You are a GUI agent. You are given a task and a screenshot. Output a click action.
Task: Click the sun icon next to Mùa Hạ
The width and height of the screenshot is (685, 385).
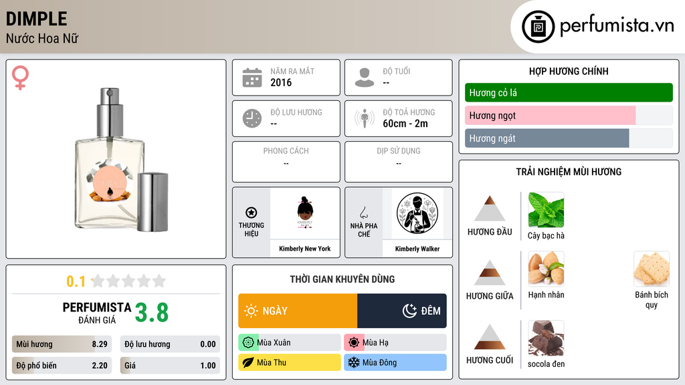[354, 343]
